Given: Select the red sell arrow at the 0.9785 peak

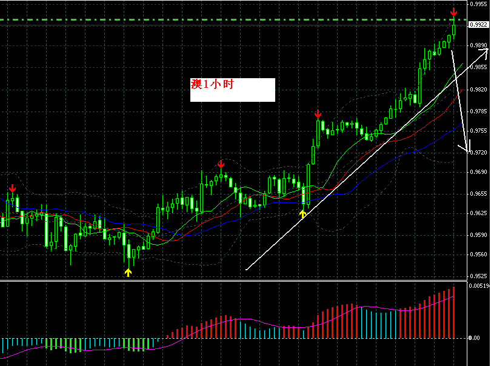Looking at the screenshot, I should [318, 114].
